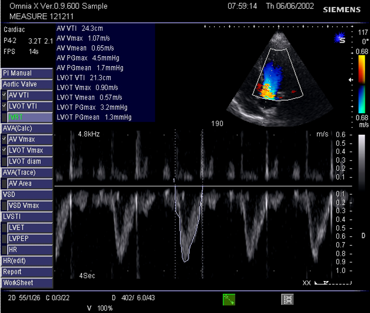Click the '07:59:14' time display
370x313 pixels.
pos(243,6)
